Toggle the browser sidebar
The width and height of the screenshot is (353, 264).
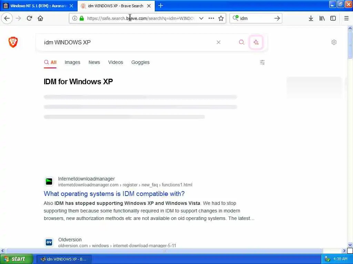pyautogui.click(x=333, y=18)
